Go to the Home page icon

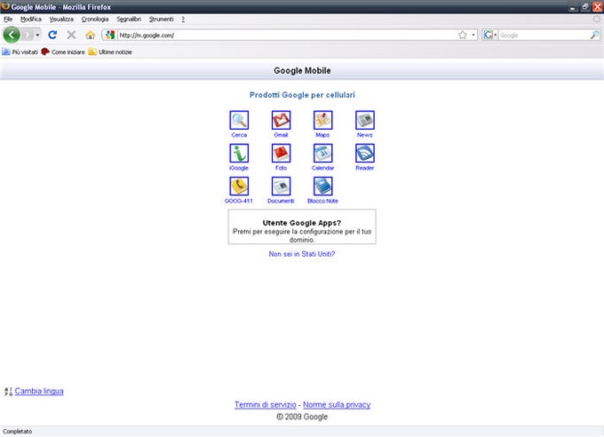(90, 35)
